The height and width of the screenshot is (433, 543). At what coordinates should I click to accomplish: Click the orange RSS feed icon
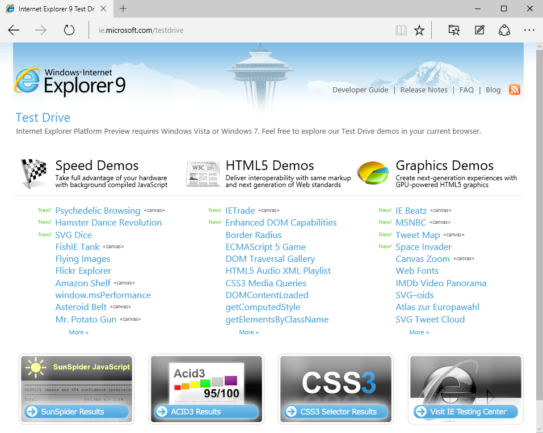click(x=514, y=90)
